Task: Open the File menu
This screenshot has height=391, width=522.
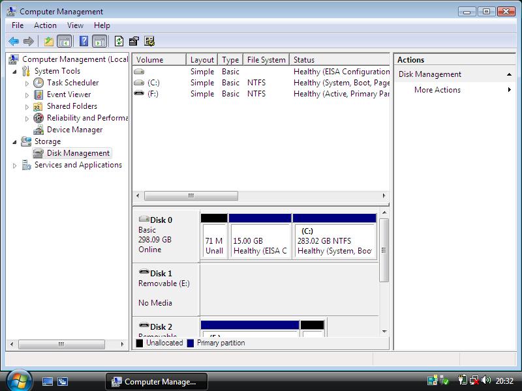Action: [x=18, y=25]
